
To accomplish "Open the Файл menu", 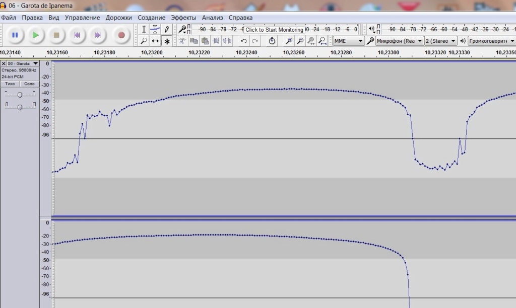I will pyautogui.click(x=9, y=18).
